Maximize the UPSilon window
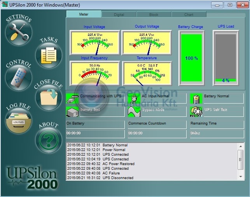 pyautogui.click(x=230, y=5)
